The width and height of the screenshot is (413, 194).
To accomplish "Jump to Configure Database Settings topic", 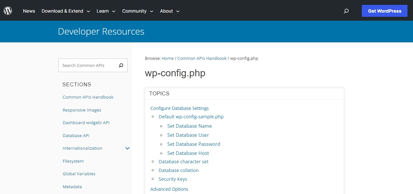I will [179, 108].
